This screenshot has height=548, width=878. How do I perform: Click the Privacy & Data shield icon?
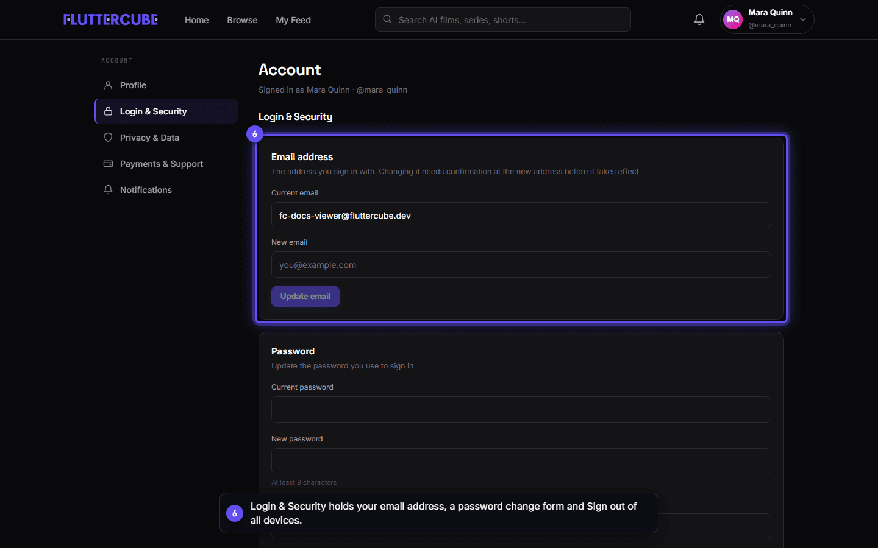[108, 138]
